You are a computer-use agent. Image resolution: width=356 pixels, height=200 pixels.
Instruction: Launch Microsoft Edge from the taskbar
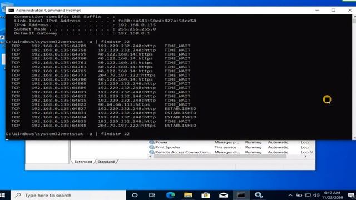tap(170, 195)
